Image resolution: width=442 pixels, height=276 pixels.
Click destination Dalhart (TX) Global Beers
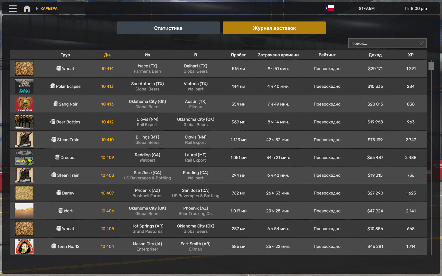click(196, 68)
